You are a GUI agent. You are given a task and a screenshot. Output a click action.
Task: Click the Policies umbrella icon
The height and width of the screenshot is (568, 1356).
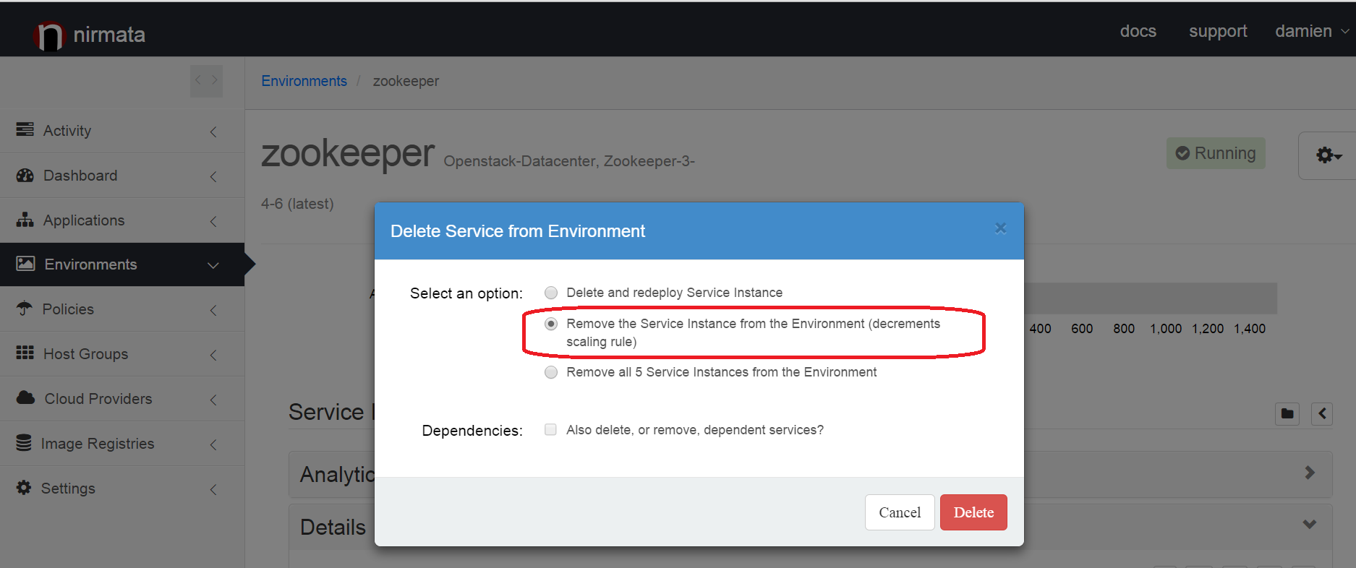tap(25, 308)
